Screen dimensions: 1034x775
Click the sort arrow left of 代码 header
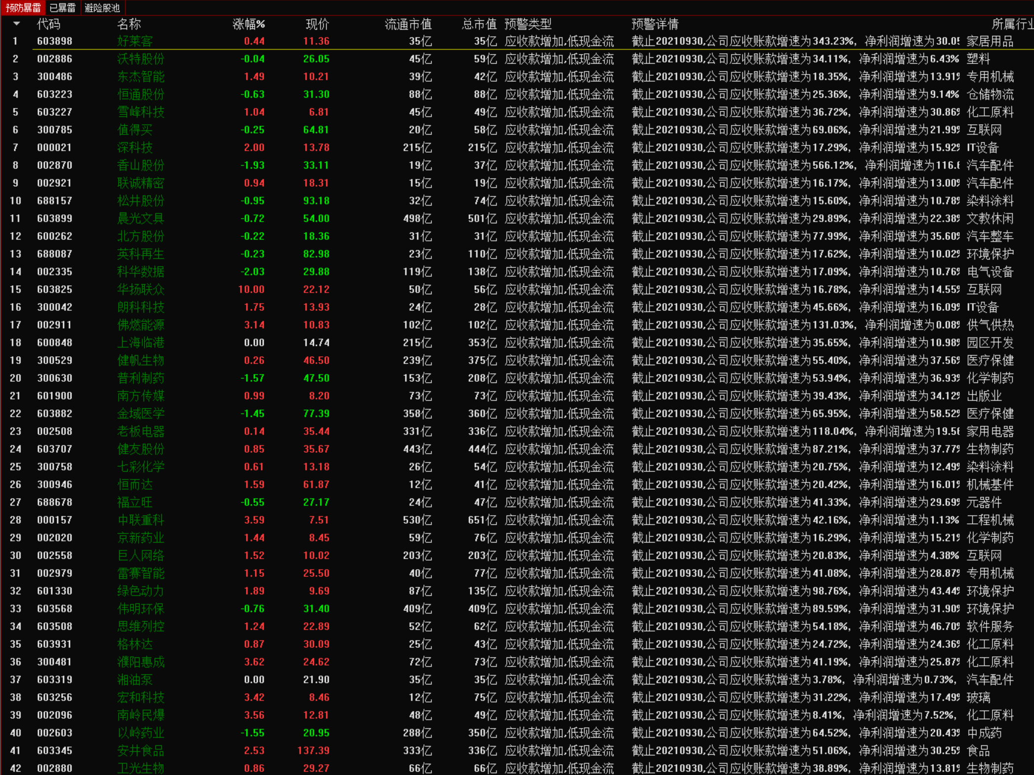tap(17, 24)
